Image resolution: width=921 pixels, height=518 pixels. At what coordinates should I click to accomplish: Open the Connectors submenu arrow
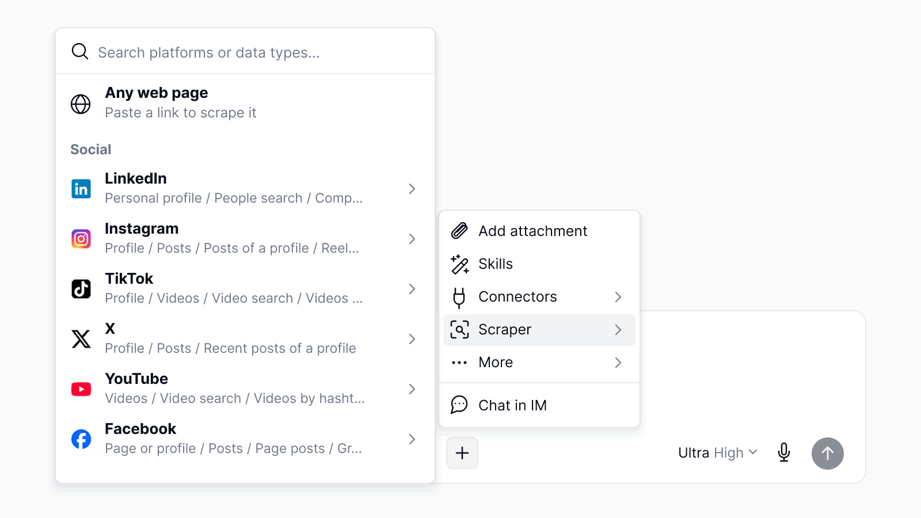pyautogui.click(x=618, y=297)
